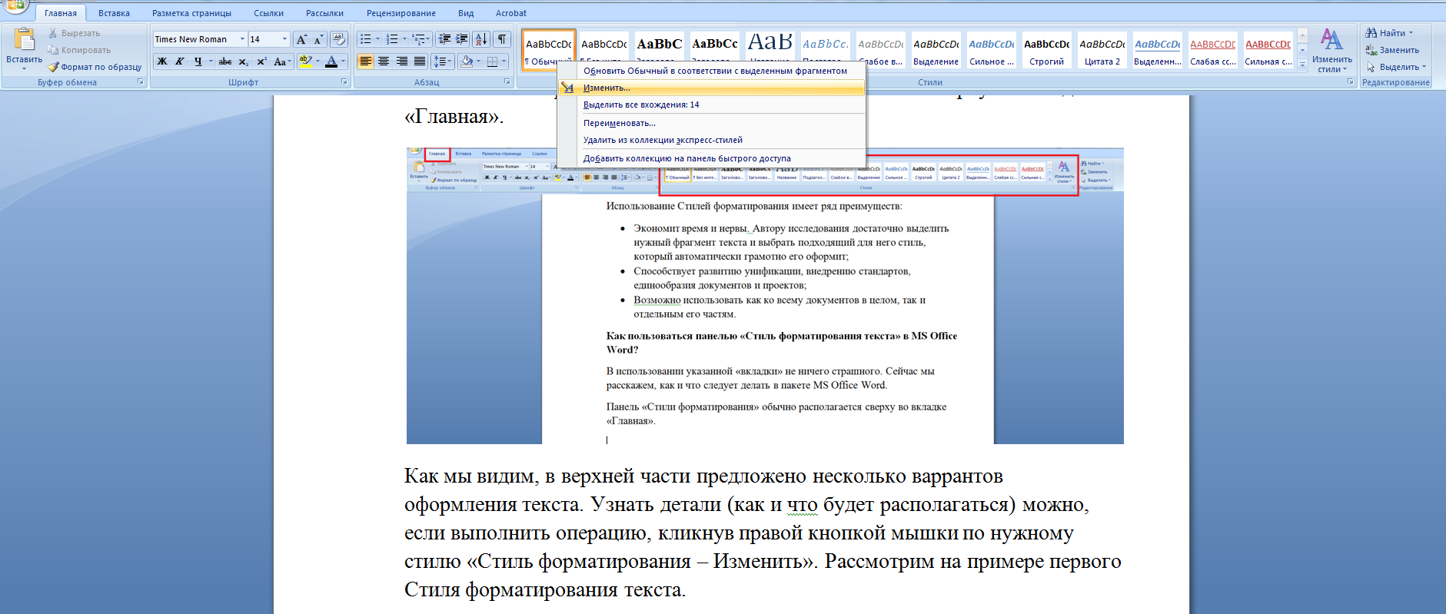
Task: Choose Обновить Обычный в соответствии с фрагментом
Action: point(711,71)
